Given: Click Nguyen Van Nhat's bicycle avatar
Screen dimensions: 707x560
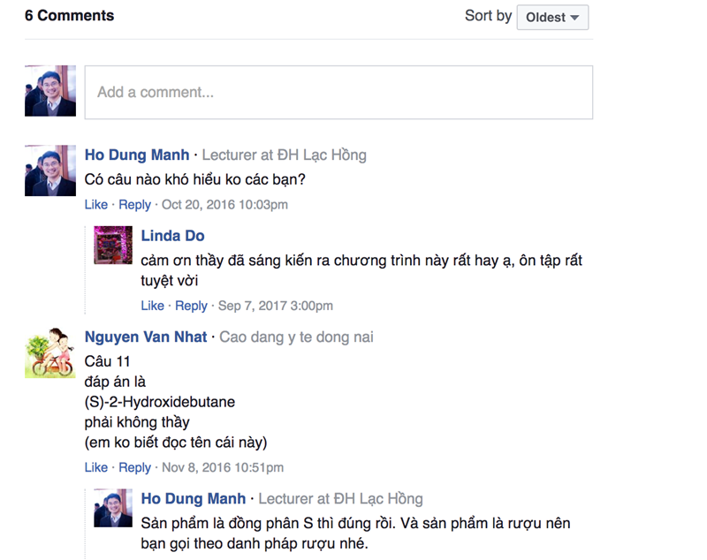Looking at the screenshot, I should point(50,352).
